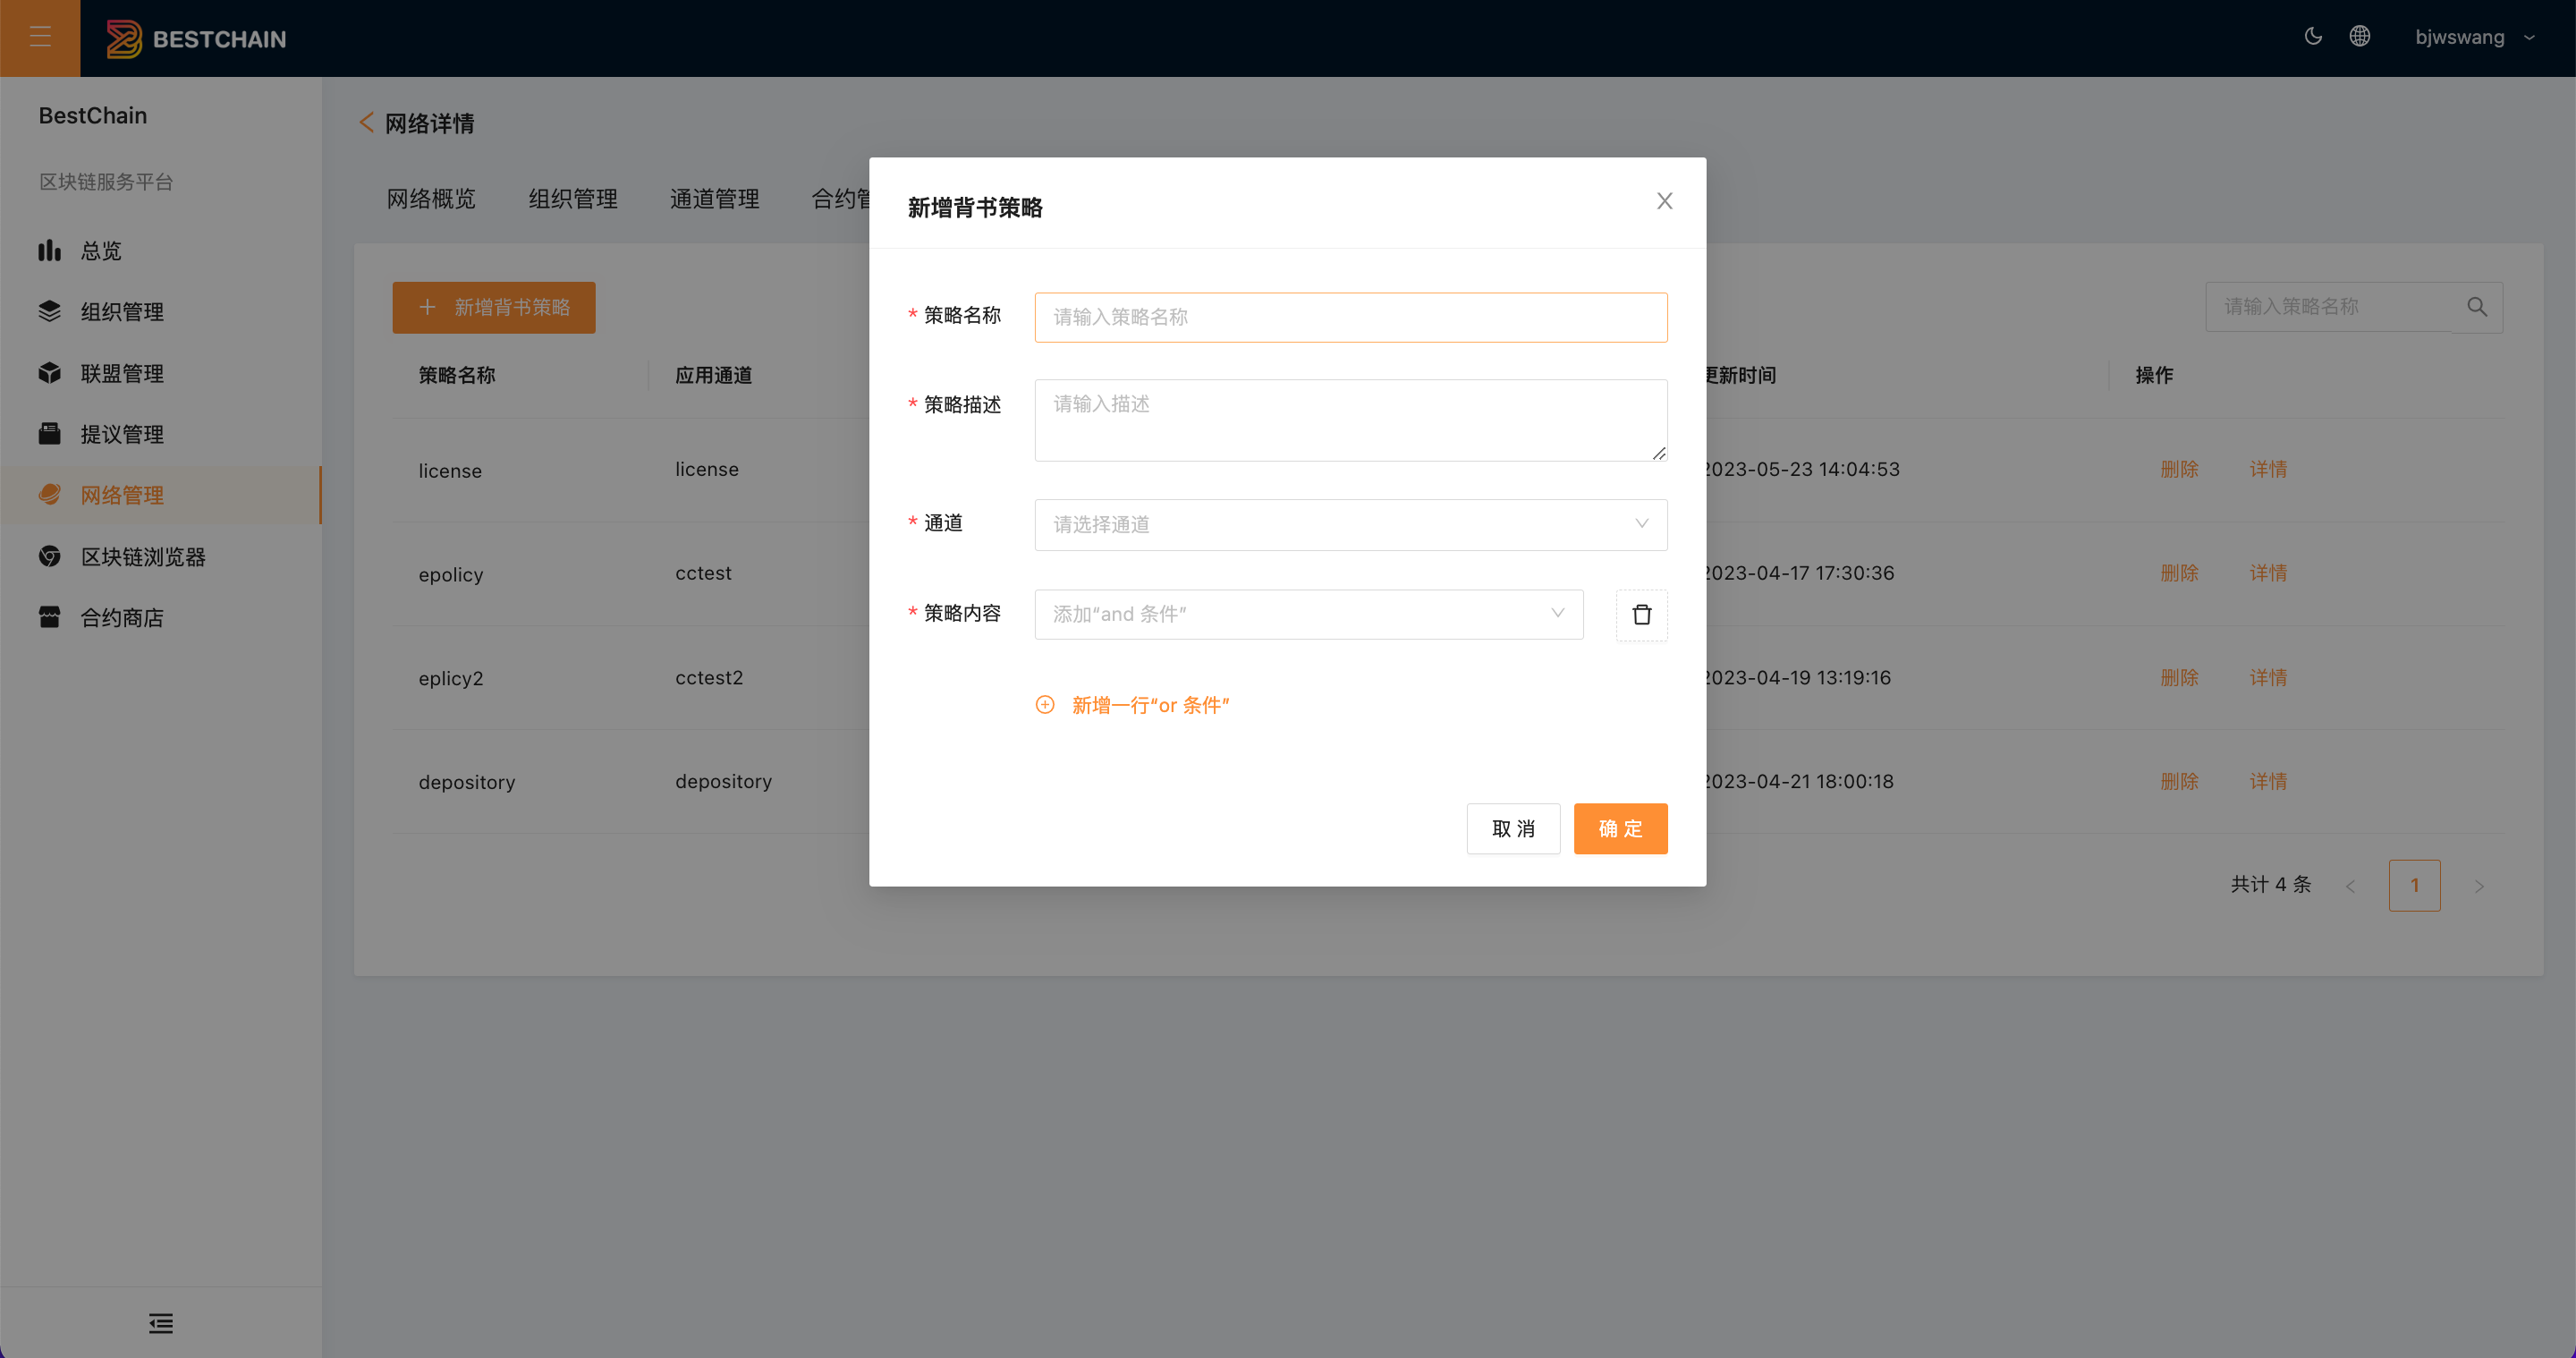The height and width of the screenshot is (1358, 2576).
Task: Click 删除 for the epolicy row
Action: pyautogui.click(x=2179, y=573)
